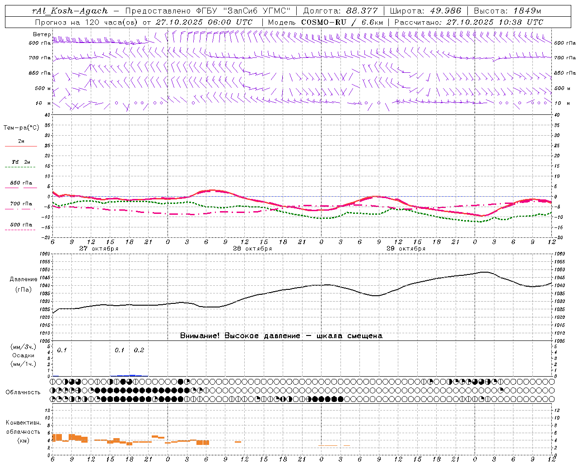Viewport: 578px width, 463px height.
Task: Click the 29 октября date label
Action: click(x=406, y=249)
